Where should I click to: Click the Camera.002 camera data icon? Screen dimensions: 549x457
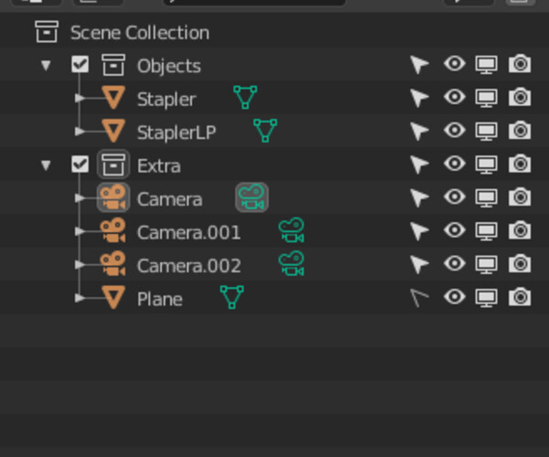click(x=291, y=264)
